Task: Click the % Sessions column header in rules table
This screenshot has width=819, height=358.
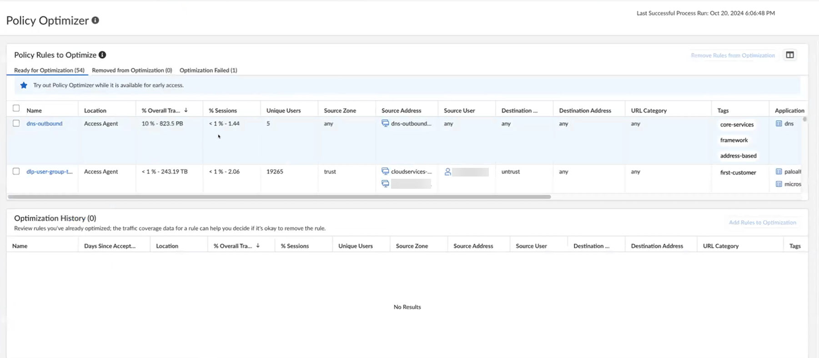Action: point(223,111)
